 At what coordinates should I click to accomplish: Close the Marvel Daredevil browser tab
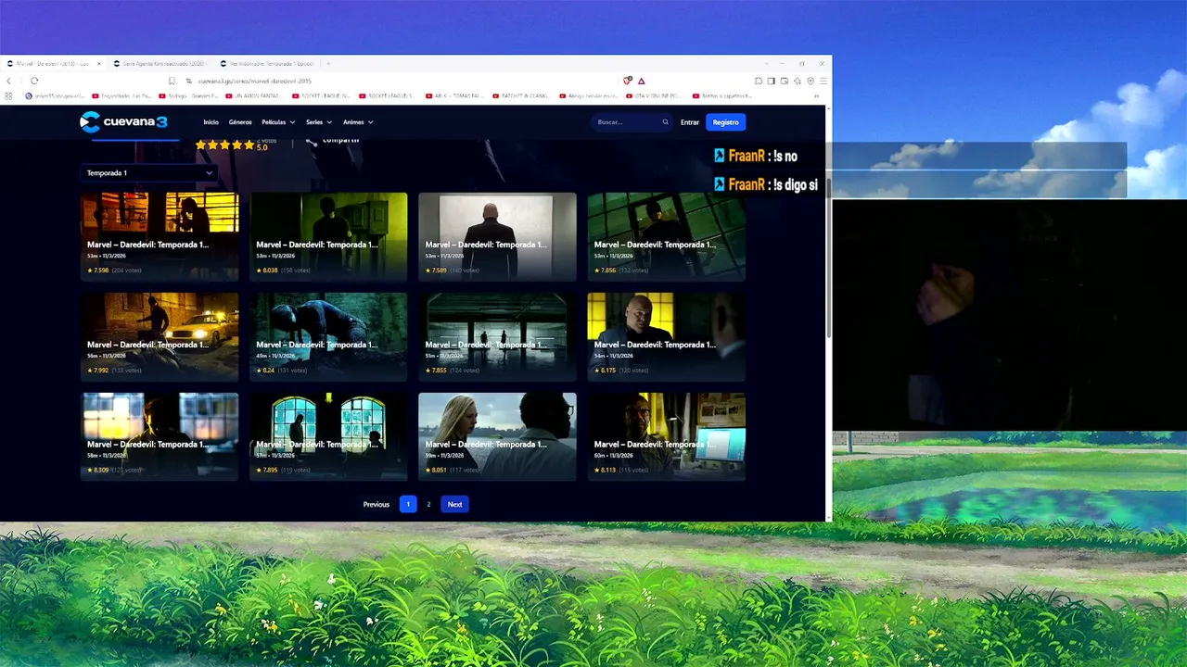99,64
